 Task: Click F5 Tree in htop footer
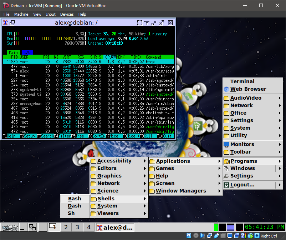point(79,136)
